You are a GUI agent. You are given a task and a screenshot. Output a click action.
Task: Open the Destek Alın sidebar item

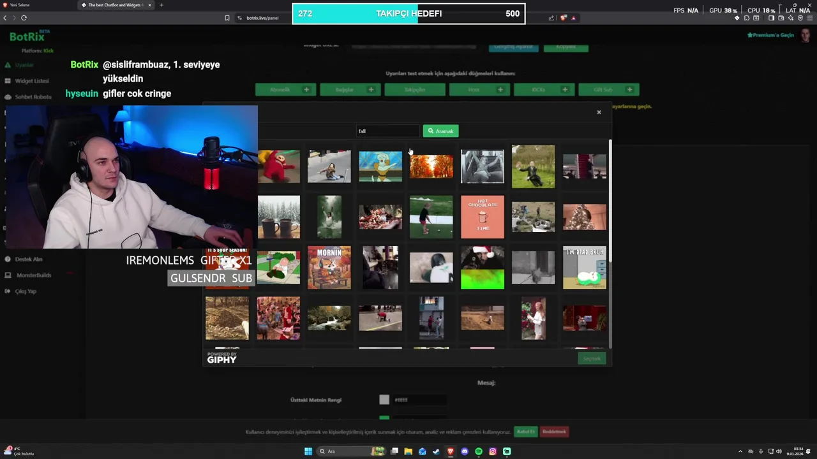(x=28, y=259)
